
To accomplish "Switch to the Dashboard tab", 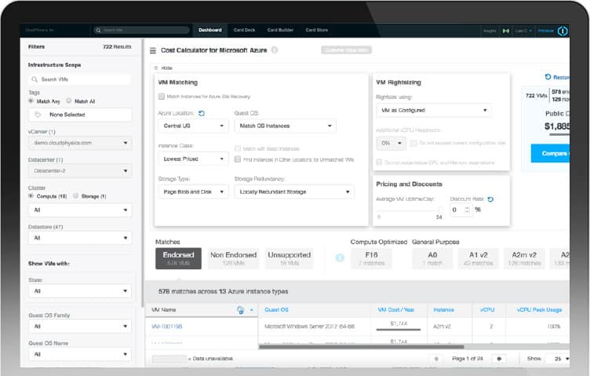I will point(210,30).
